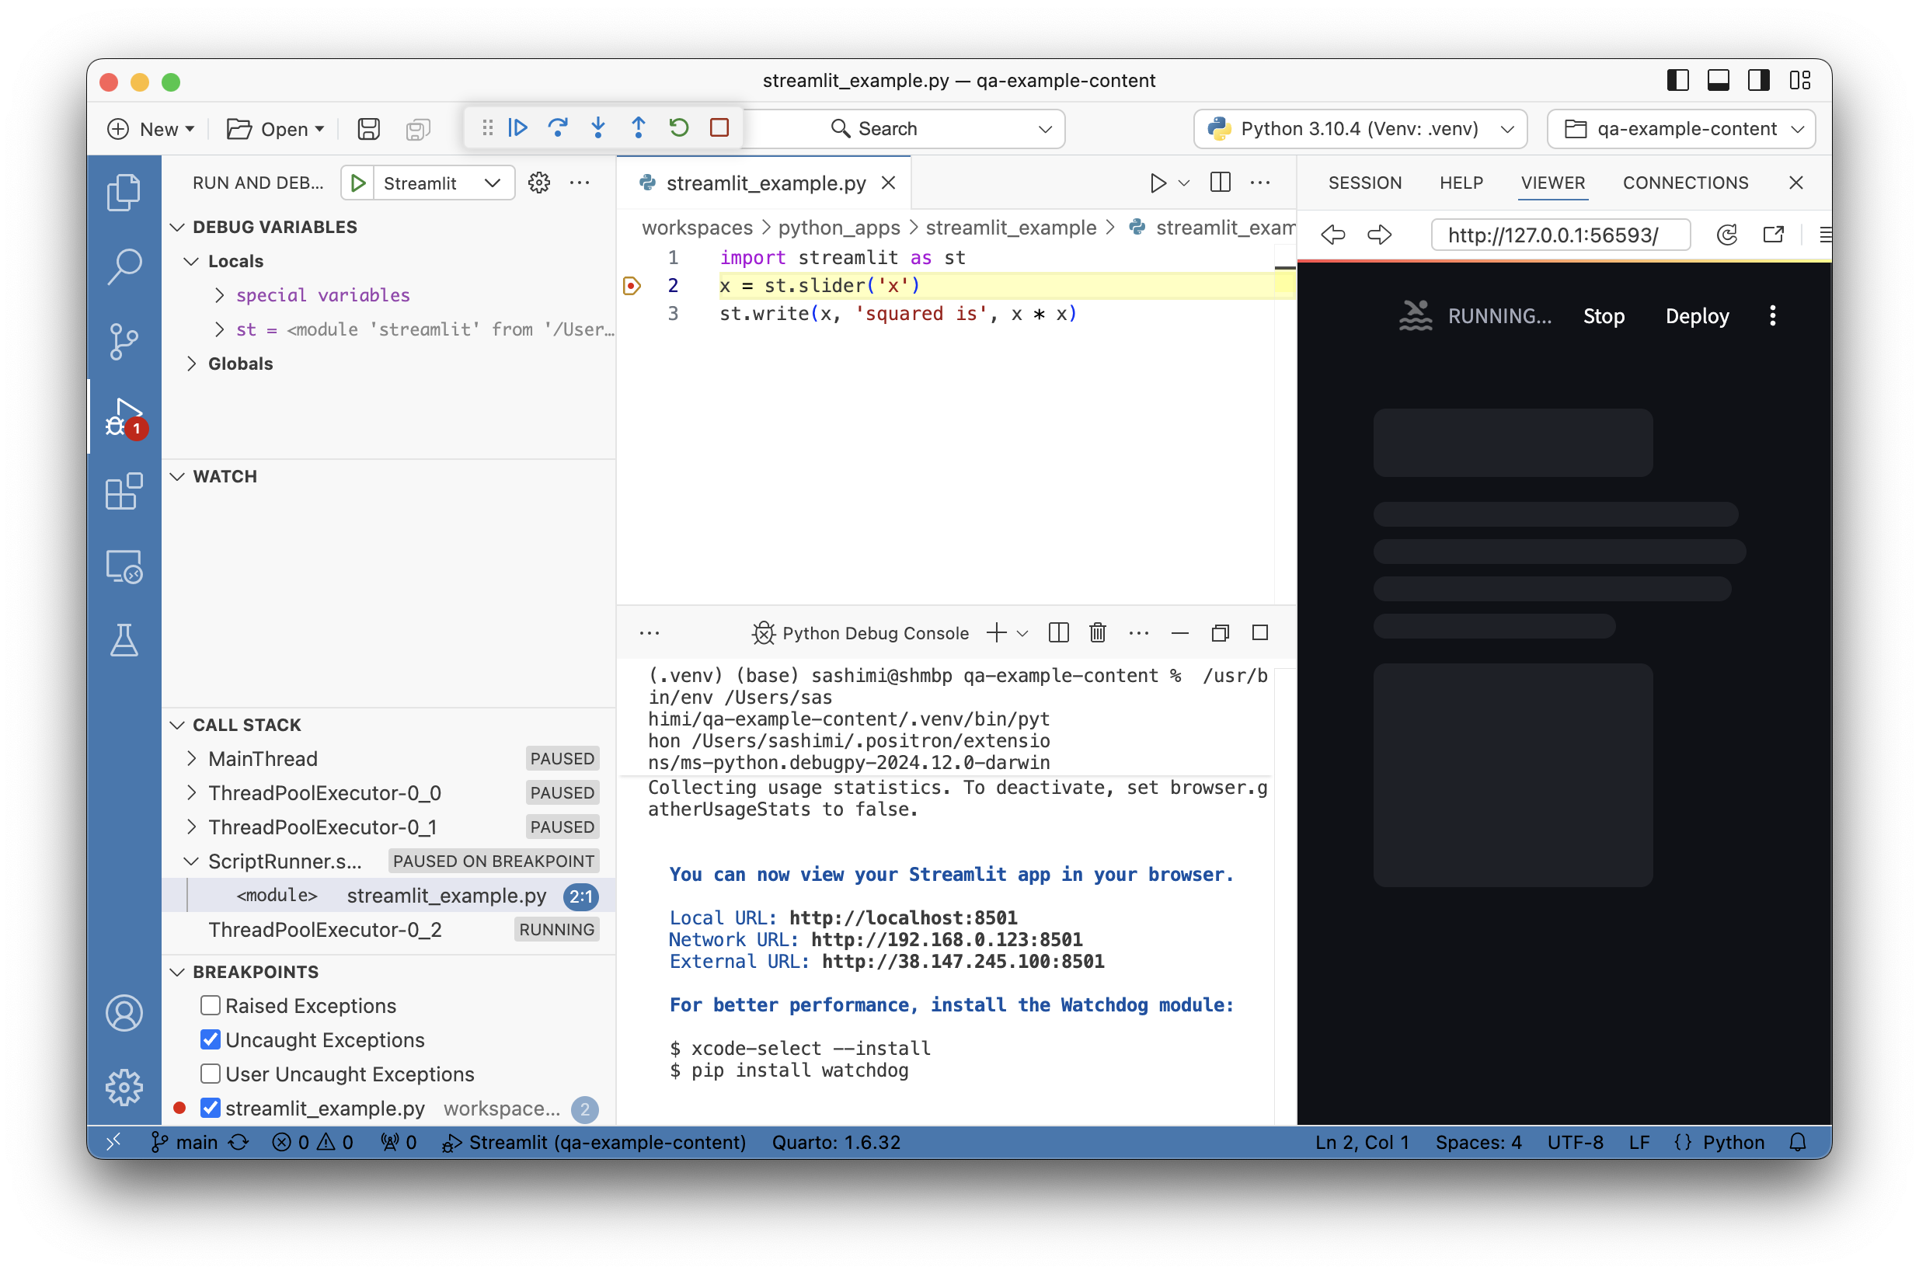Reload the Viewer with refresh icon
The width and height of the screenshot is (1919, 1274).
(1726, 235)
